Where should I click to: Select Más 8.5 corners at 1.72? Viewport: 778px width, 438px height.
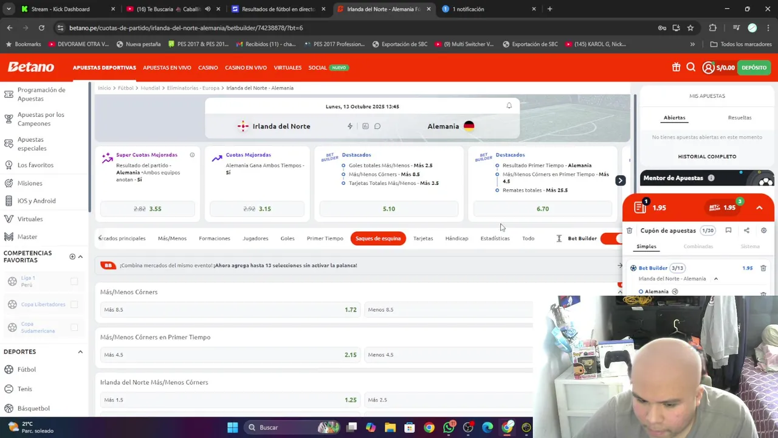tap(230, 310)
